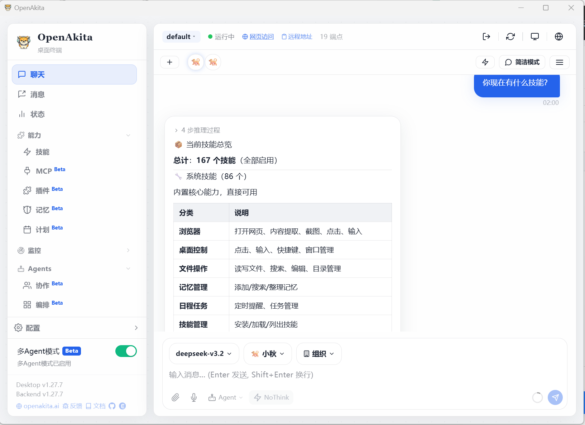
Task: Open the Agent mode dropdown below the input
Action: (226, 397)
